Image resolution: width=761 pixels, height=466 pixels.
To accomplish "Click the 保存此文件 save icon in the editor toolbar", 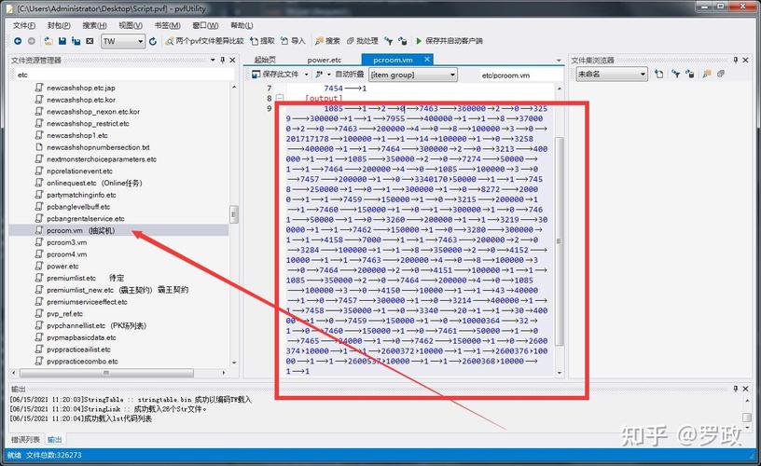I will (x=256, y=75).
